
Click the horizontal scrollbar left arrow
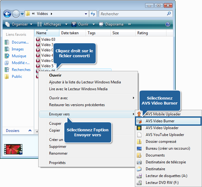click(37, 132)
